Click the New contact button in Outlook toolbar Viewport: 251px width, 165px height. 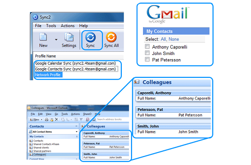[x=35, y=120]
